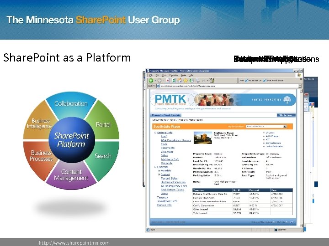Click the Collaboration wedge in SharePoint wheel
The height and width of the screenshot is (246, 329).
point(71,104)
